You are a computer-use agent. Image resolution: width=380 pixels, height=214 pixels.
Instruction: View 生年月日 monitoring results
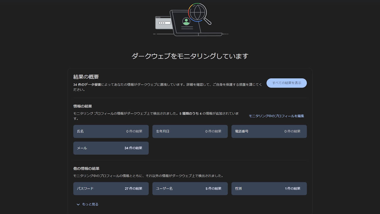click(x=190, y=131)
